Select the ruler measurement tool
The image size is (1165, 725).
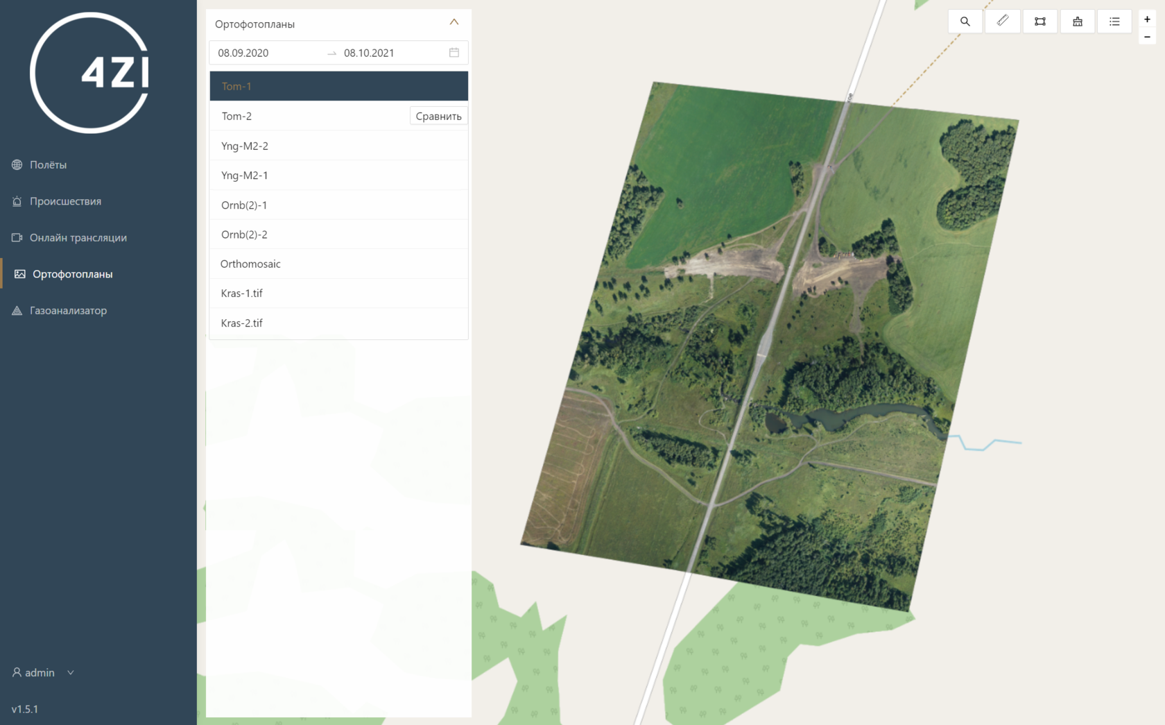point(1002,22)
